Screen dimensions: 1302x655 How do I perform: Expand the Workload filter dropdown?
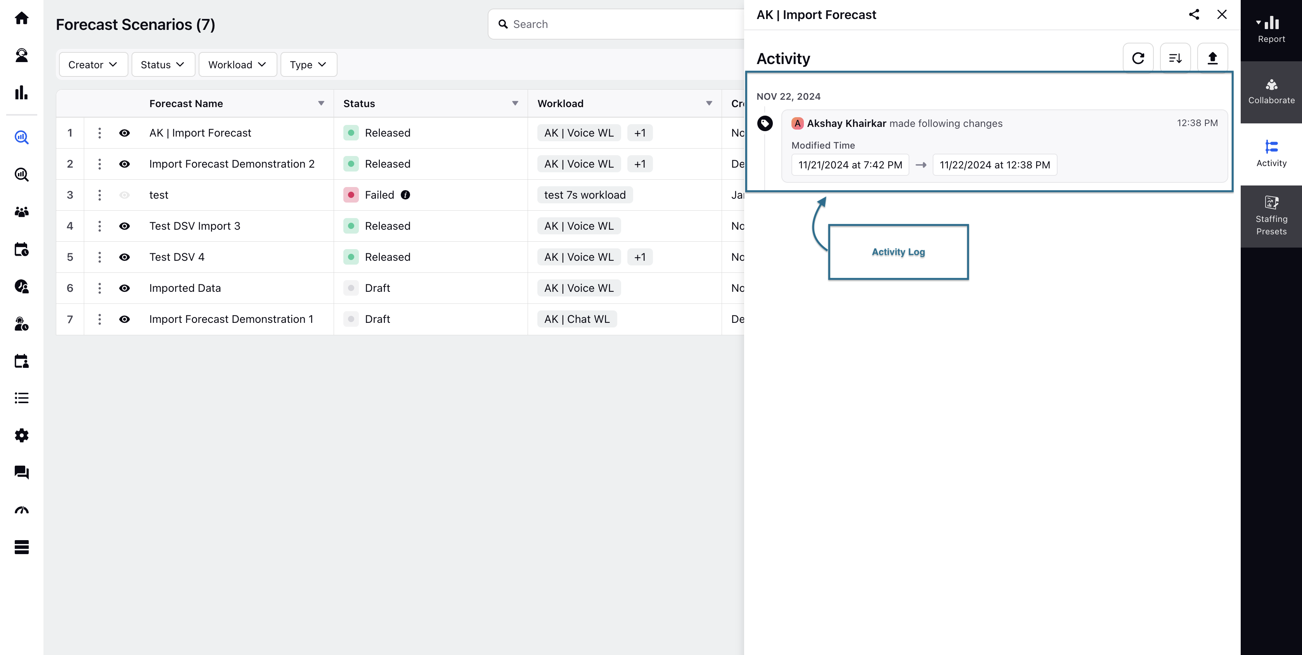[x=237, y=65]
